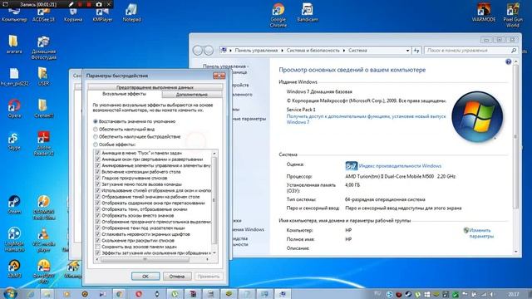Click the Steam icon in system tray
Image resolution: width=532 pixels, height=299 pixels.
tap(408, 294)
